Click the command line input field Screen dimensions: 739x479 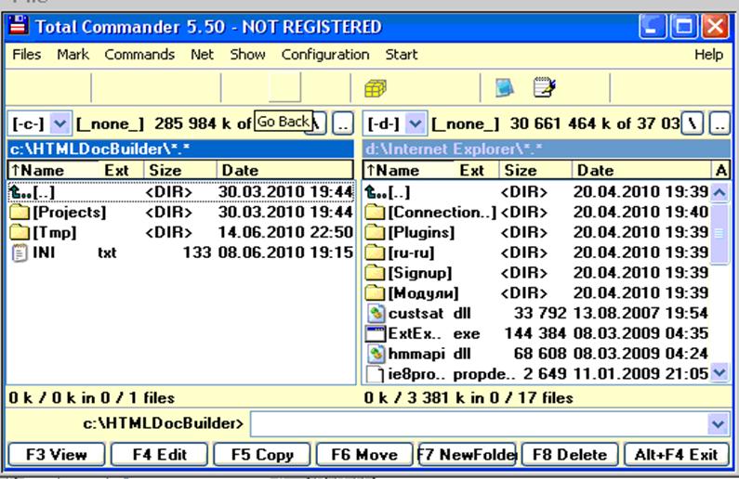click(x=480, y=424)
